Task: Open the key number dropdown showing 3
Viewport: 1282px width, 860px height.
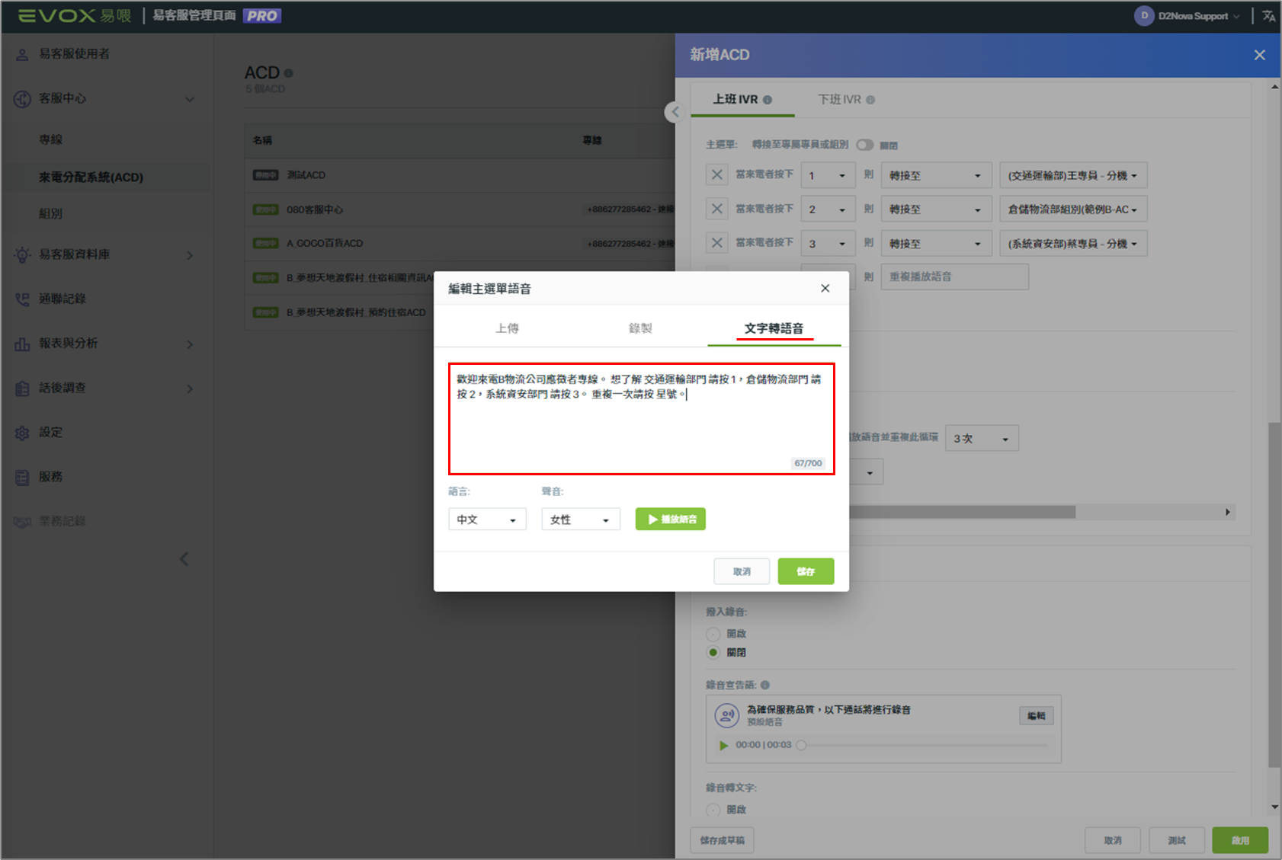Action: [828, 243]
